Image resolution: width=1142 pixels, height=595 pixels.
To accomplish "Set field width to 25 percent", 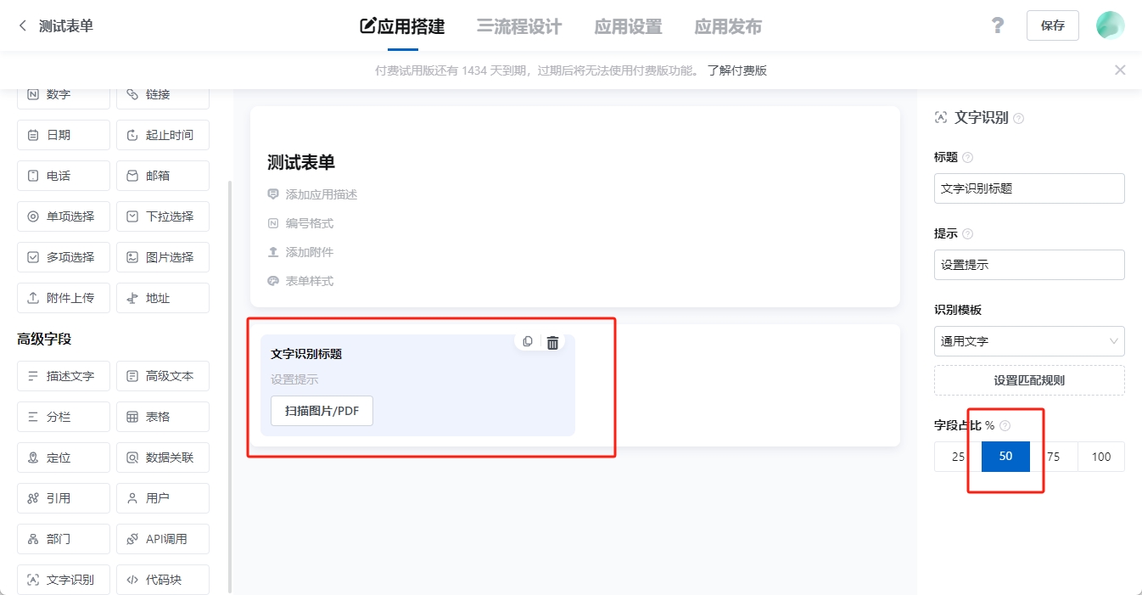I will coord(958,457).
